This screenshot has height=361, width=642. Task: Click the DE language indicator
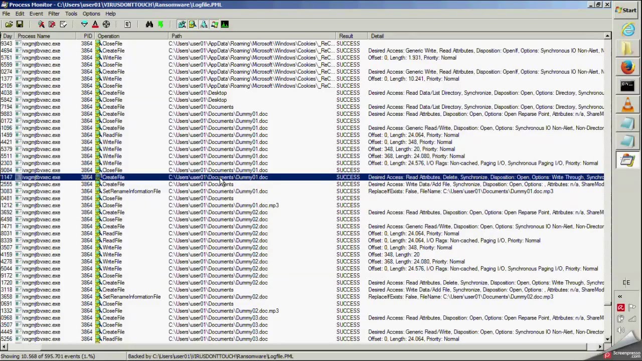(x=626, y=283)
